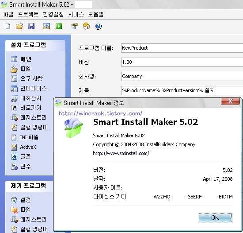
Task: Click the large Smart Install Maker 5.02 heading
Action: point(145,122)
